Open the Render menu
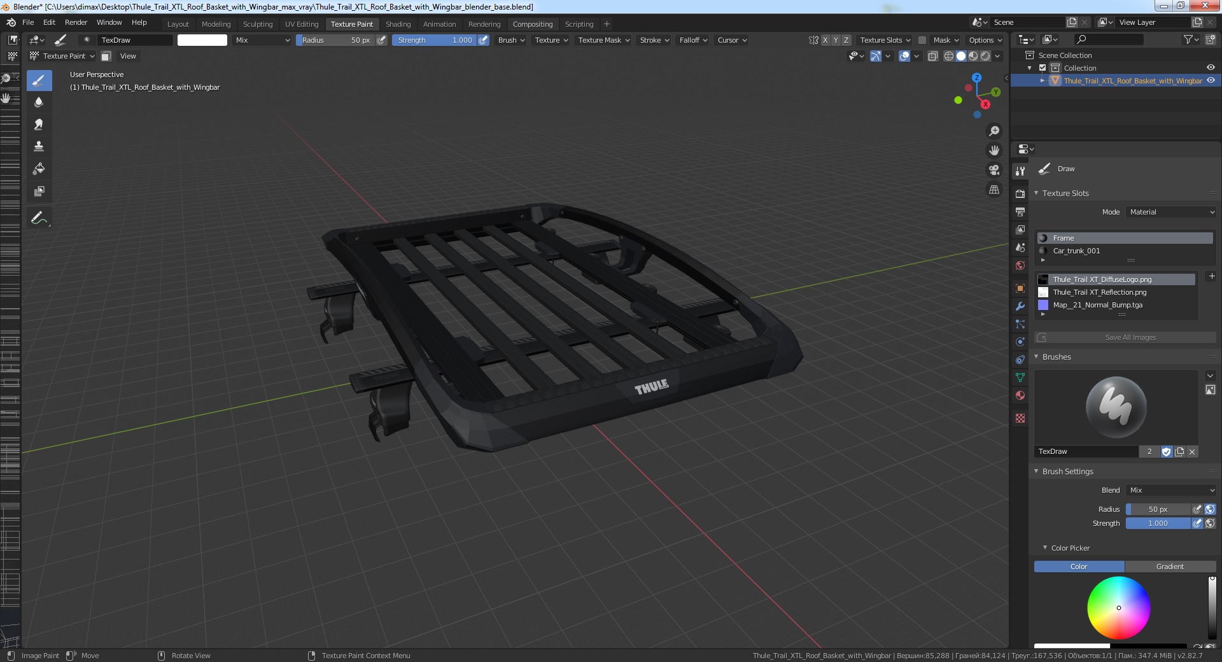Viewport: 1222px width, 662px height. pos(76,22)
